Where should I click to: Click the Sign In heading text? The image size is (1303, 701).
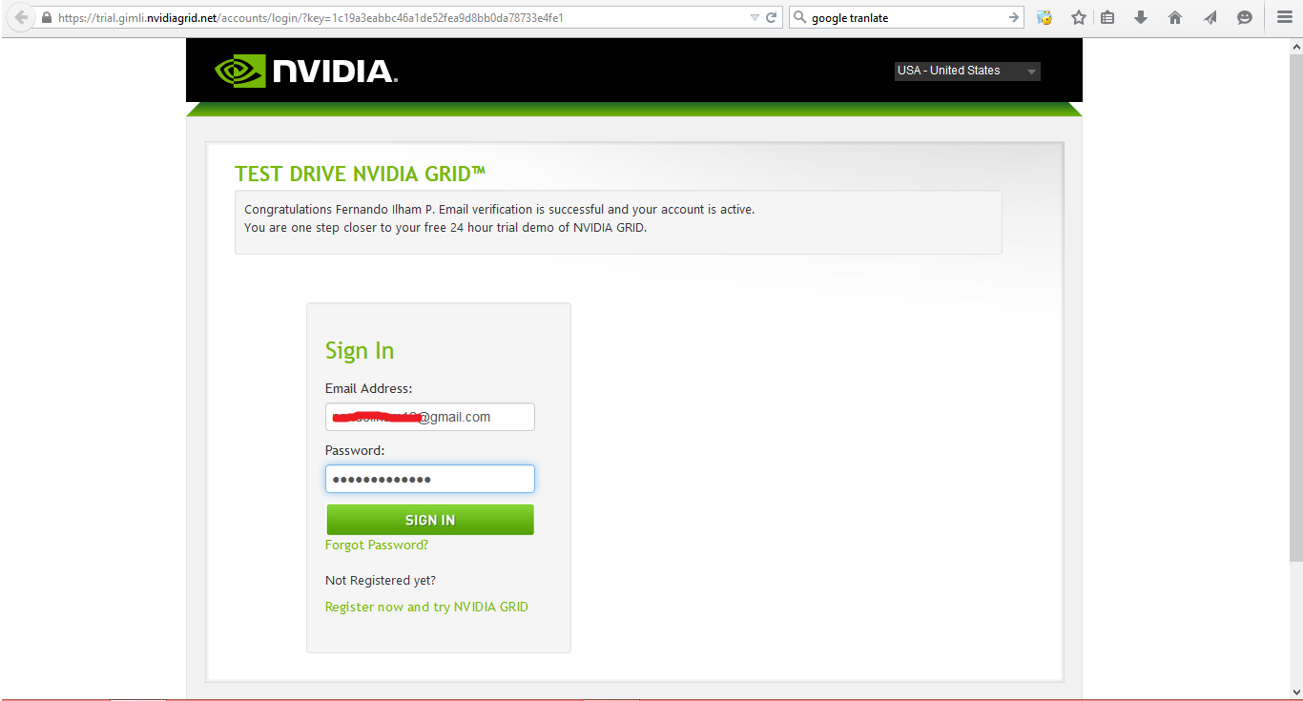coord(360,351)
